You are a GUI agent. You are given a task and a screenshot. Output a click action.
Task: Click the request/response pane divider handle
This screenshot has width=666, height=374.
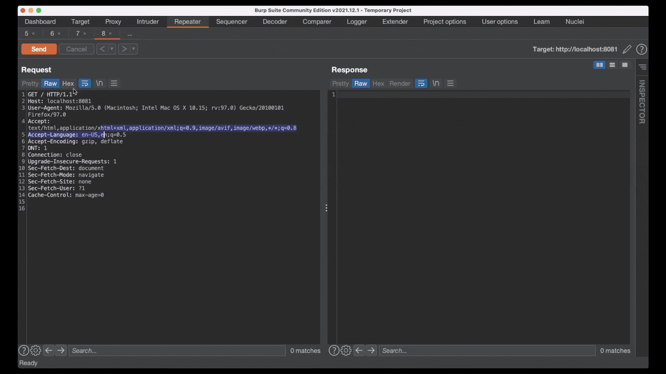(x=326, y=208)
